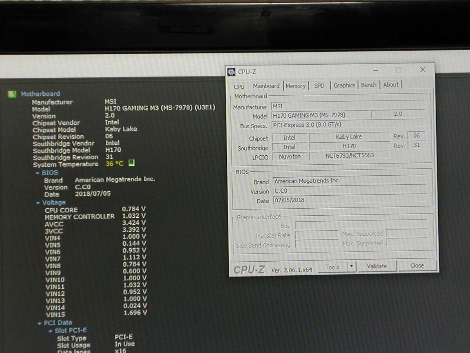Click the Transfer Rate field
Viewport: 470px width, 353px height.
point(316,235)
